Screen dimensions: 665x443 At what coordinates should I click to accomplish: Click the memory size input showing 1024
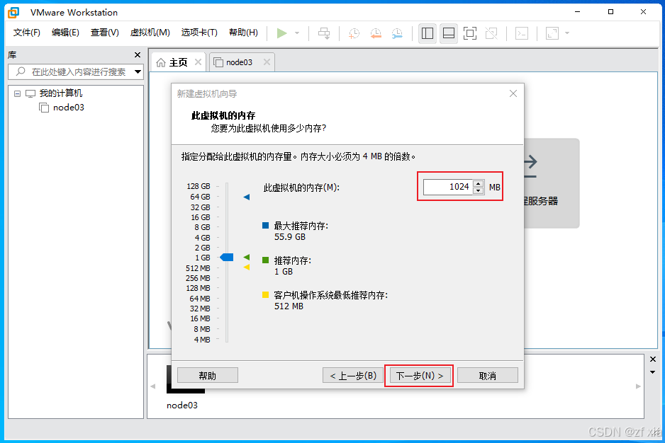pos(448,187)
